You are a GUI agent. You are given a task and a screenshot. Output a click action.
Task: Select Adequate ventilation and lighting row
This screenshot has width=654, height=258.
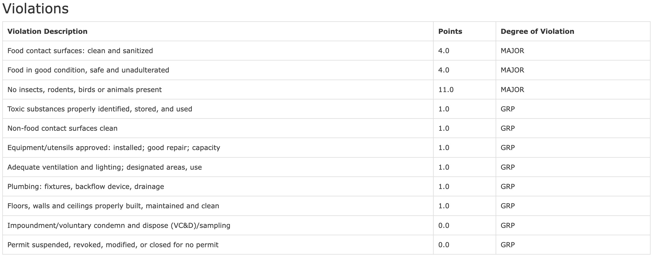105,167
